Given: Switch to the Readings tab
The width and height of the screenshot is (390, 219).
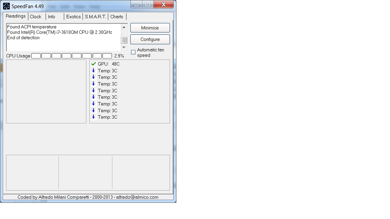Looking at the screenshot, I should (x=16, y=16).
